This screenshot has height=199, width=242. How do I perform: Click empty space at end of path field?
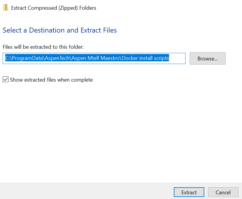tap(177, 58)
